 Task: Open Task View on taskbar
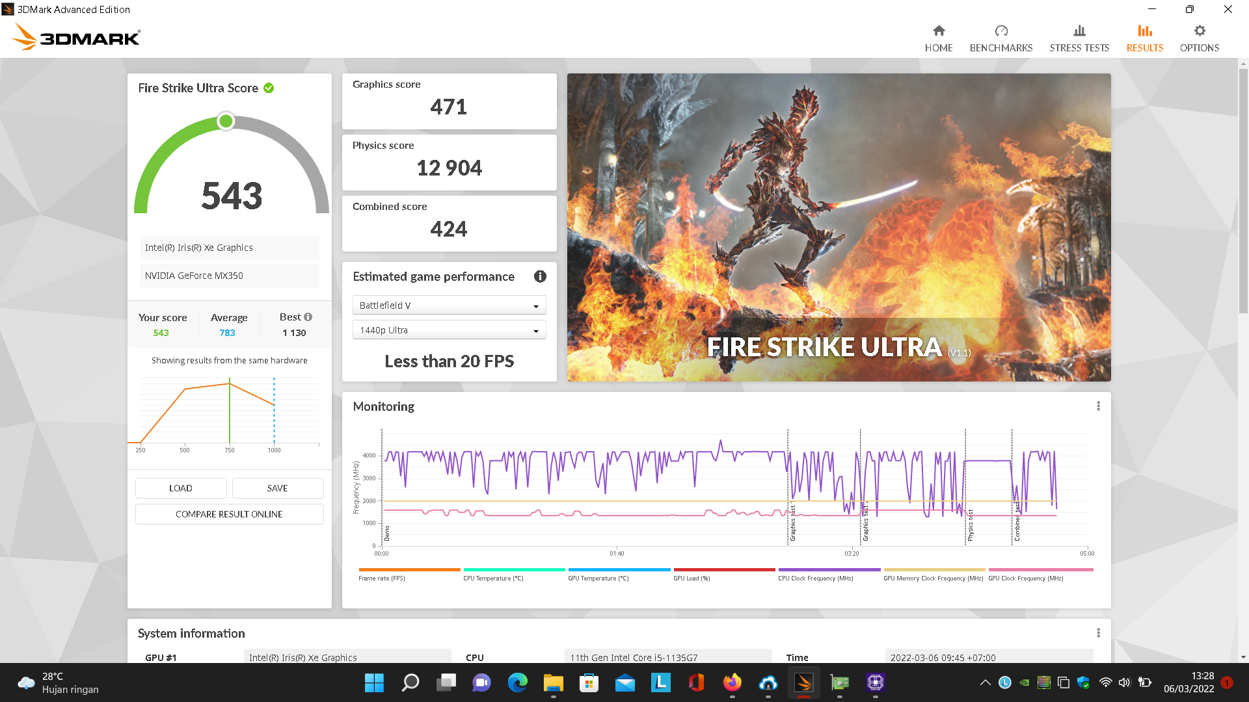click(446, 682)
